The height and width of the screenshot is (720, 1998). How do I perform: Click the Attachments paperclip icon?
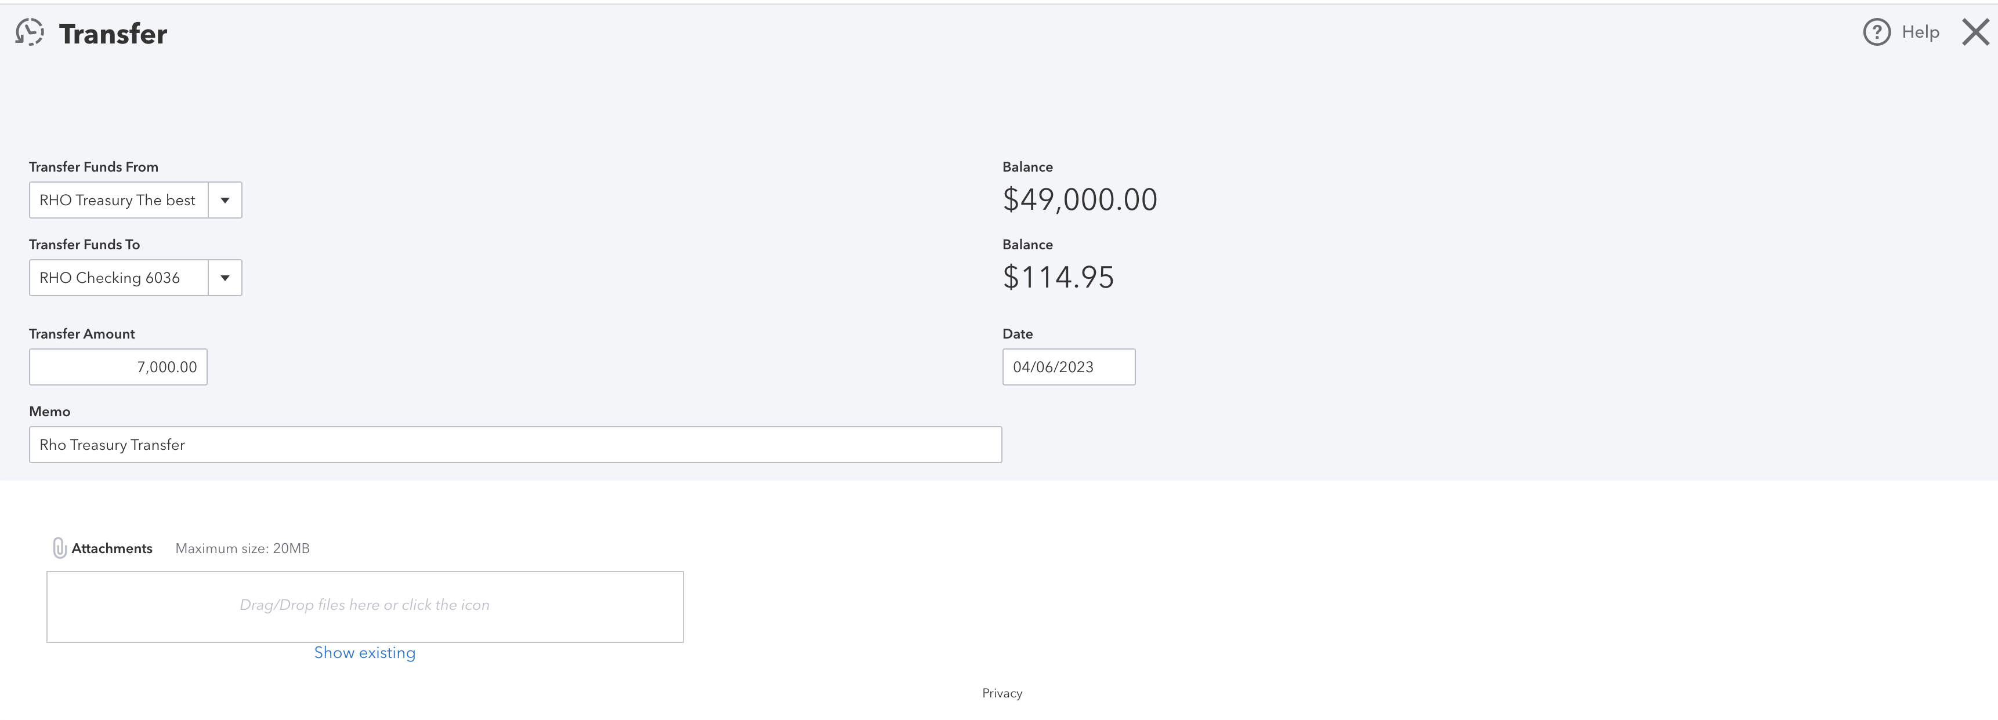point(59,548)
